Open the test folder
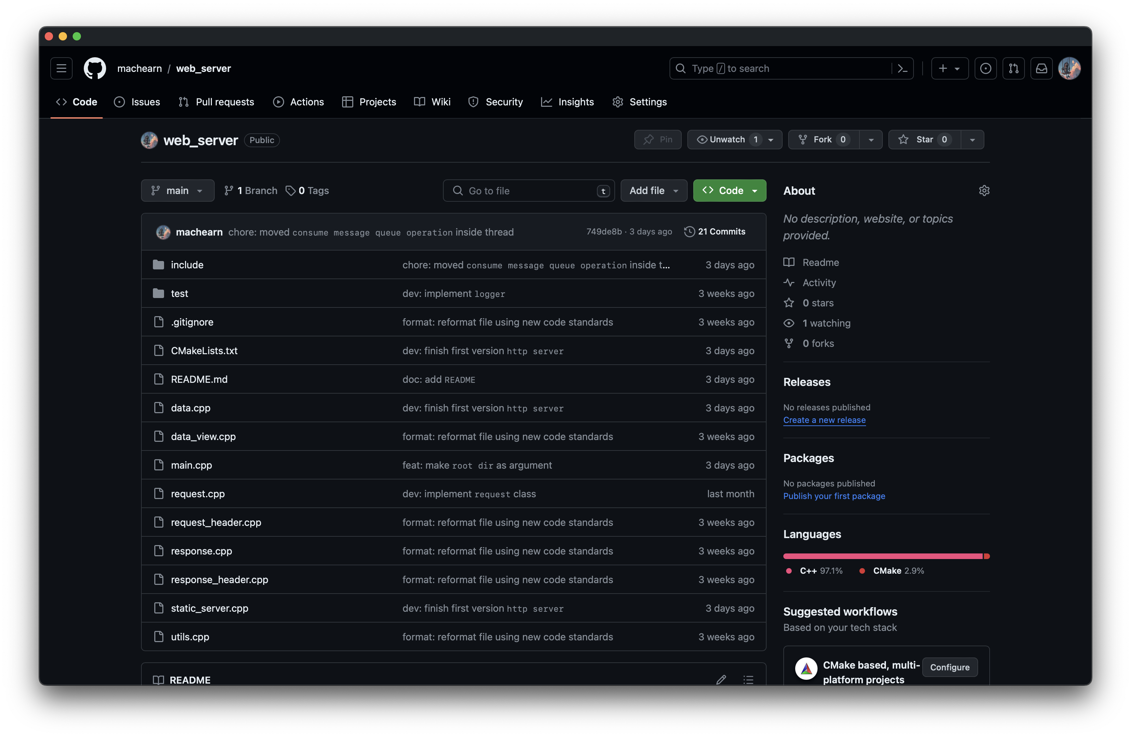 pyautogui.click(x=179, y=293)
